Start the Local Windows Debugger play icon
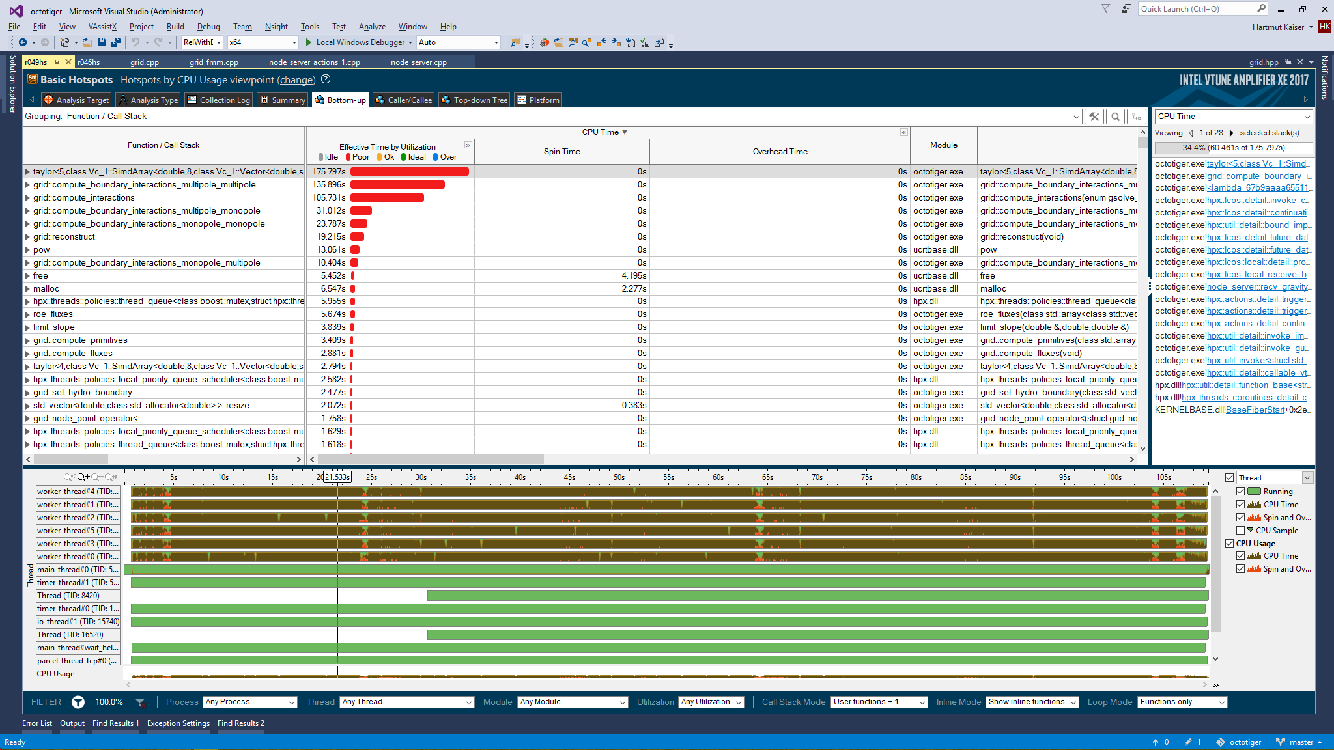The height and width of the screenshot is (750, 1334). 309,42
